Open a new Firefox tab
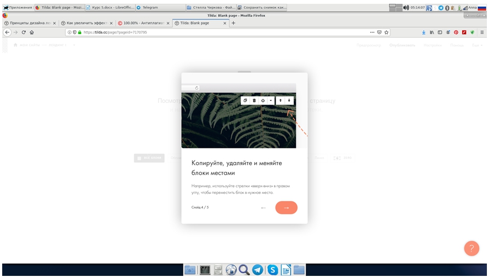 pos(233,23)
